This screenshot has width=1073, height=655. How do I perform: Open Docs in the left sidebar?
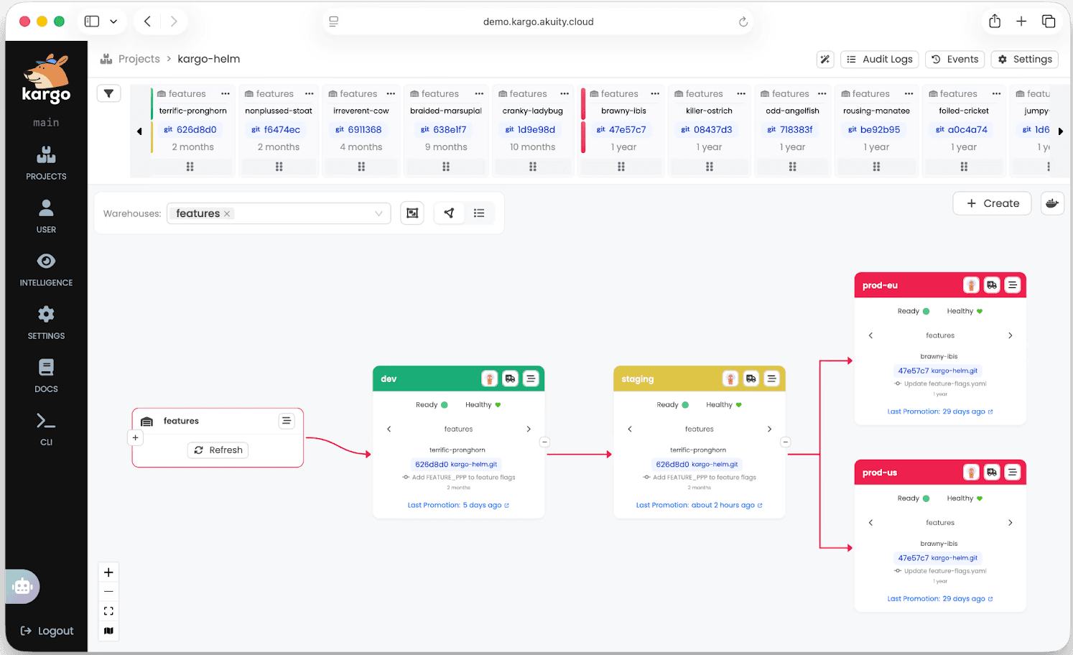[x=46, y=376]
